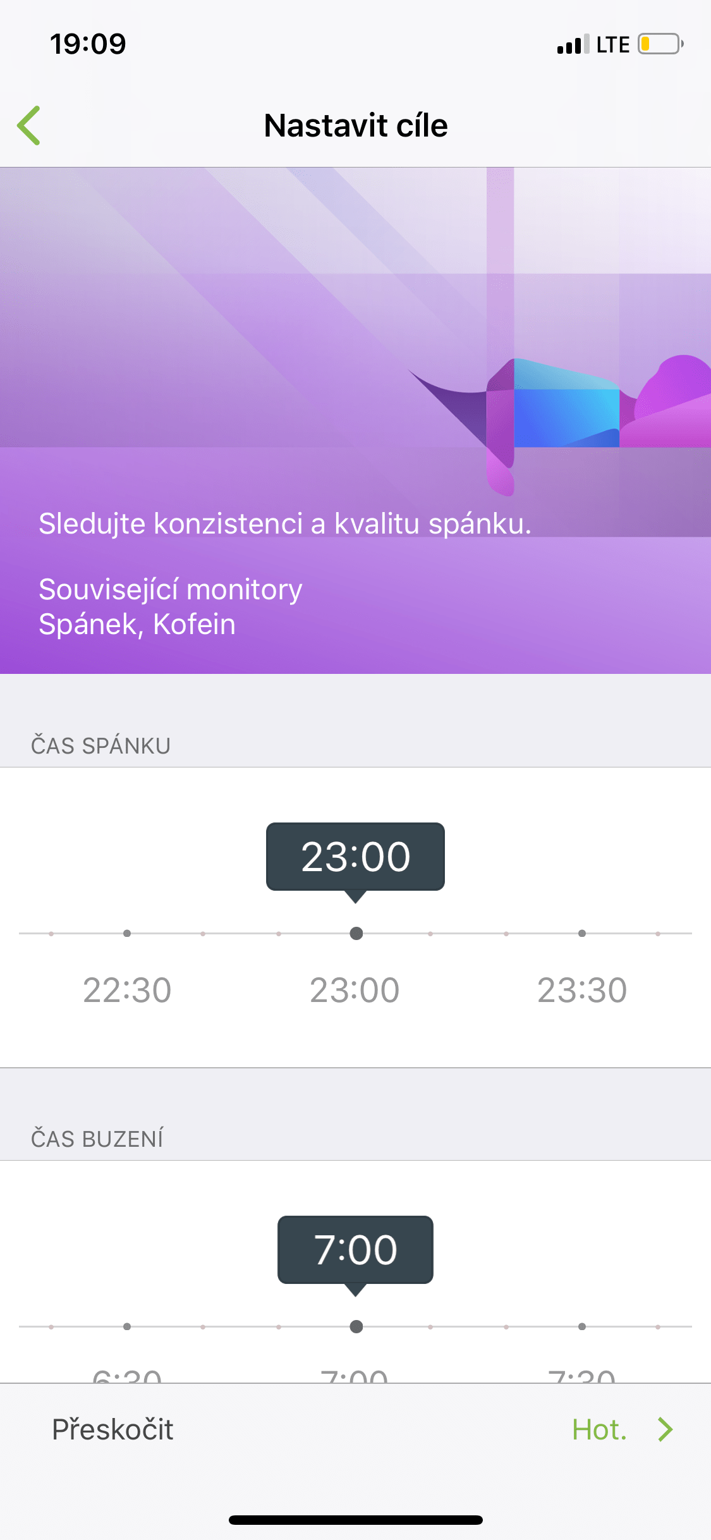Tap the cellular signal bars icon
The height and width of the screenshot is (1540, 711).
click(573, 44)
